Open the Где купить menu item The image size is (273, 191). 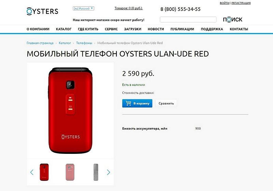point(88,29)
